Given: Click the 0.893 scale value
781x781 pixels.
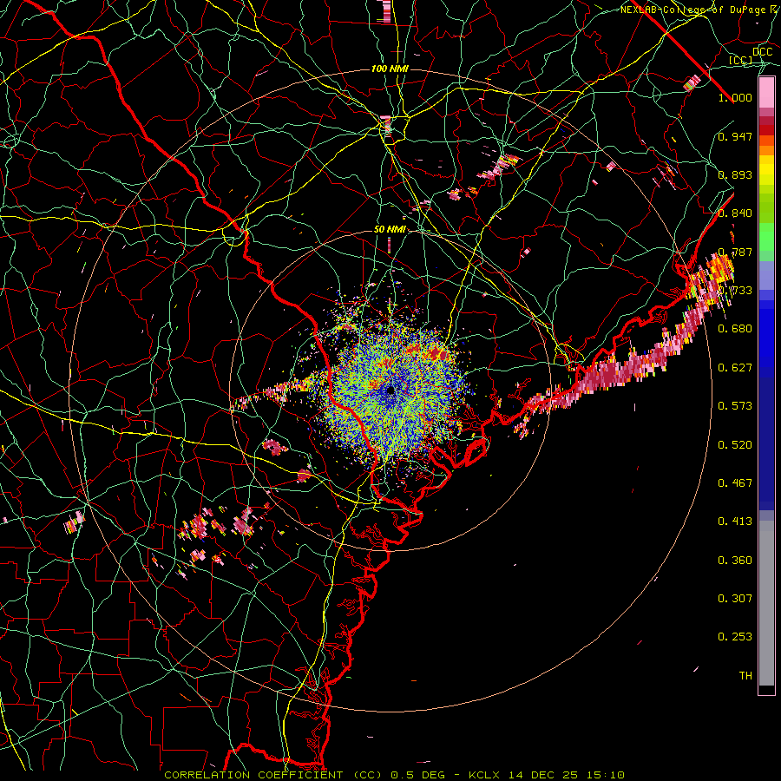Looking at the screenshot, I should (735, 174).
